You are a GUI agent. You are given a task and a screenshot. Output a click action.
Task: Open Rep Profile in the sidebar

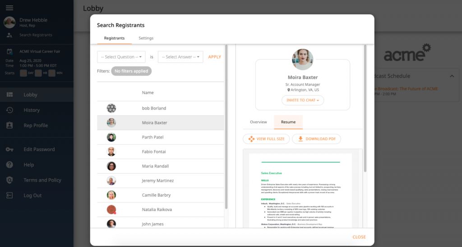click(x=37, y=126)
